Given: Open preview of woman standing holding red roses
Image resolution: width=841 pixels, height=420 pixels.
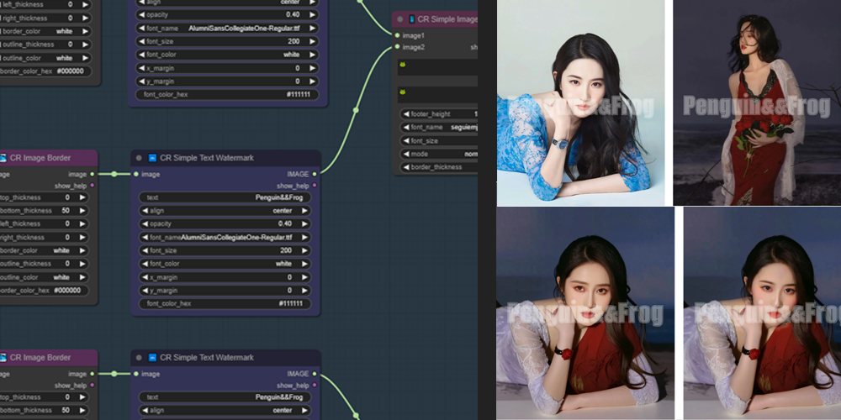Looking at the screenshot, I should pos(757,102).
